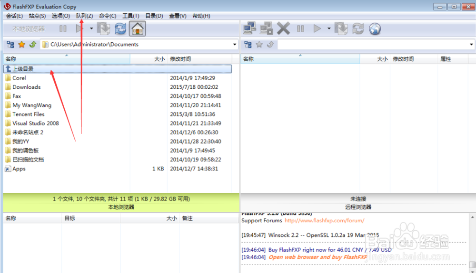Click the remote abort X icon
This screenshot has height=273, width=476.
283,29
